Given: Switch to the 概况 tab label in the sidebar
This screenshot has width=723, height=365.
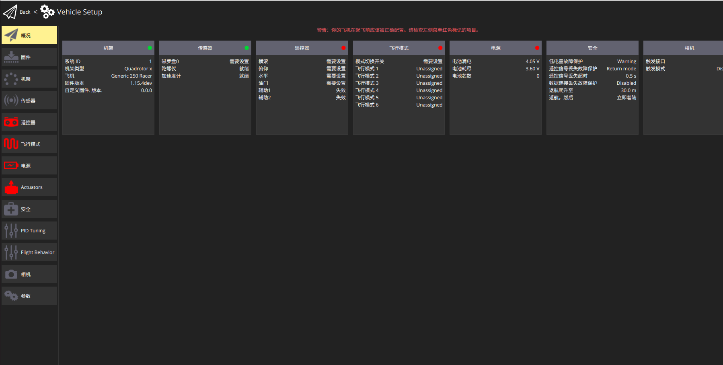Looking at the screenshot, I should (x=26, y=36).
